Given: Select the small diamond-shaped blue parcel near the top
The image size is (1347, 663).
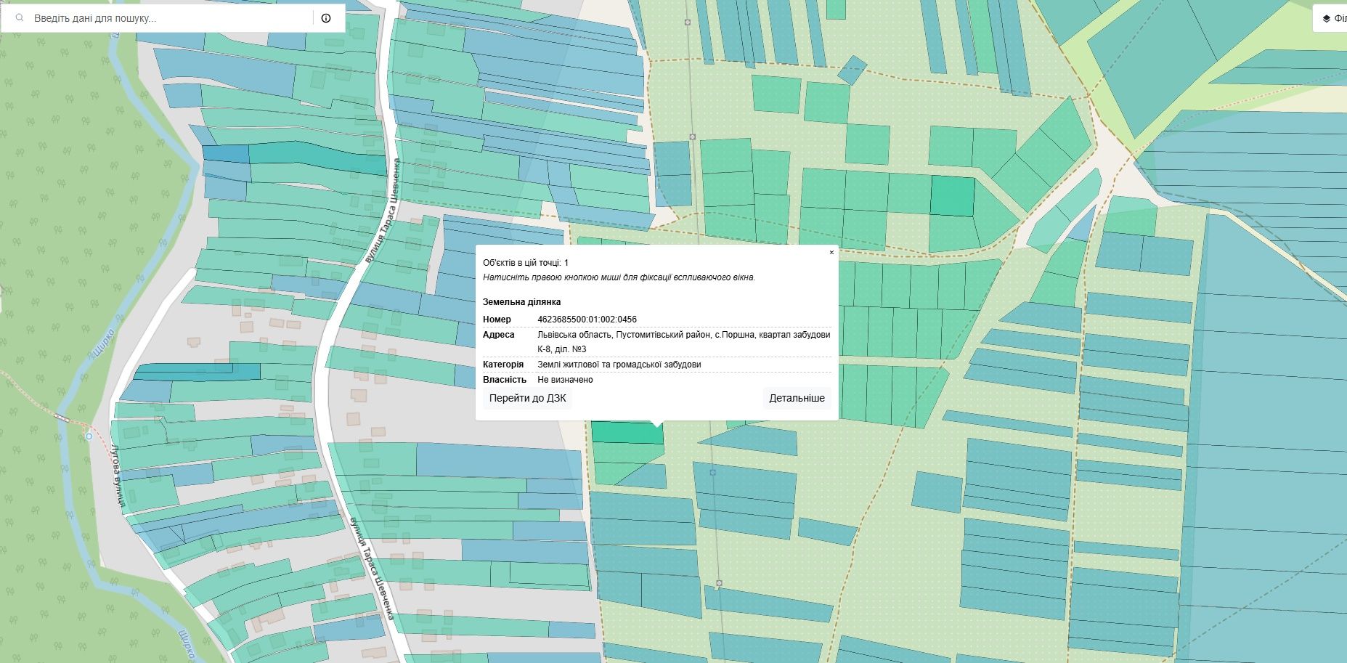Looking at the screenshot, I should click(x=852, y=70).
